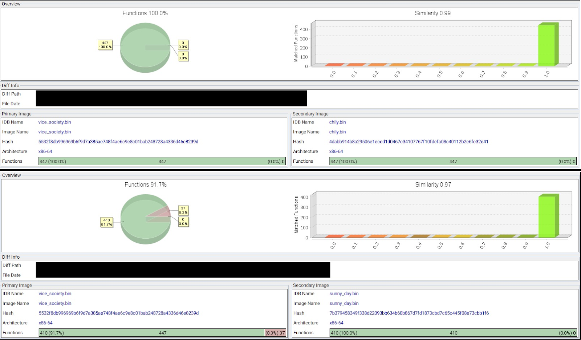The width and height of the screenshot is (581, 340).
Task: Select the 410 91.7% pie chart label
Action: pyautogui.click(x=106, y=222)
